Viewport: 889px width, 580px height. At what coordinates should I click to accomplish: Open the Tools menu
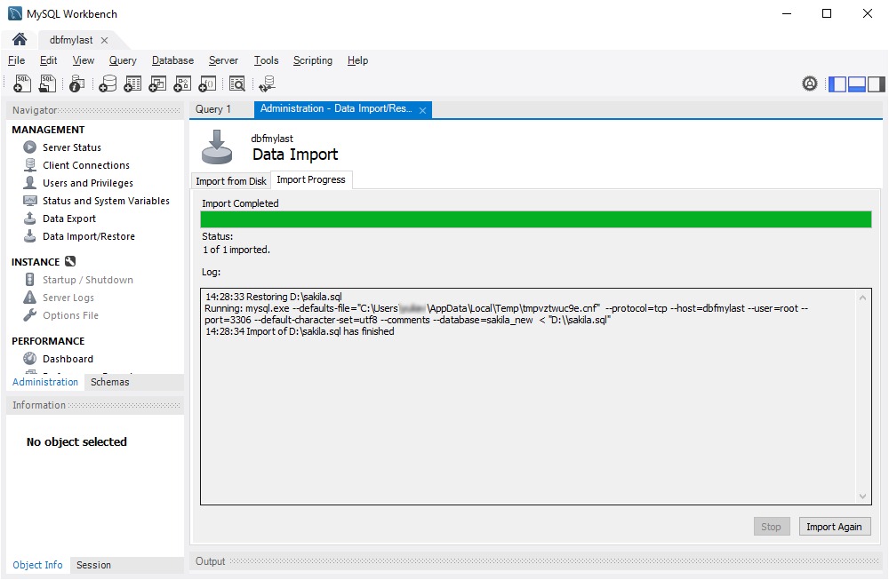click(x=266, y=60)
